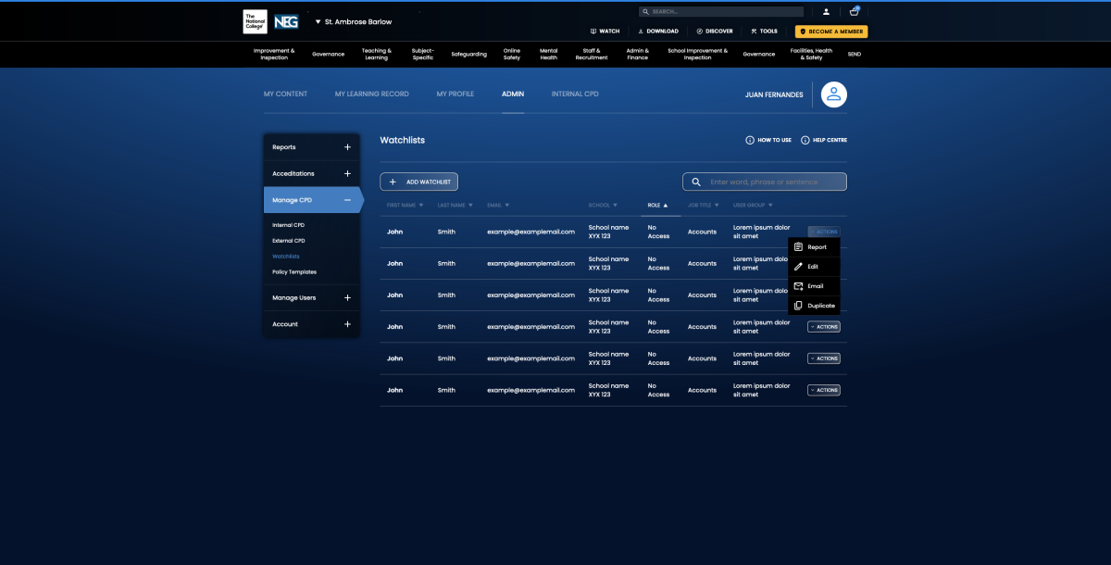Image resolution: width=1111 pixels, height=565 pixels.
Task: Switch to My Content tab
Action: (285, 94)
